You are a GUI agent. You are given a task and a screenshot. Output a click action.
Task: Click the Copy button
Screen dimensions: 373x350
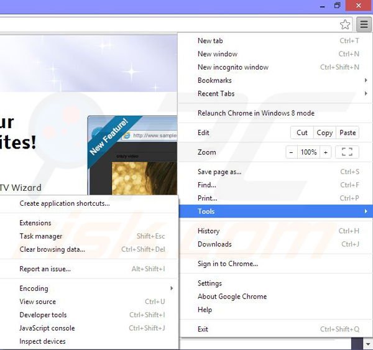click(x=325, y=132)
